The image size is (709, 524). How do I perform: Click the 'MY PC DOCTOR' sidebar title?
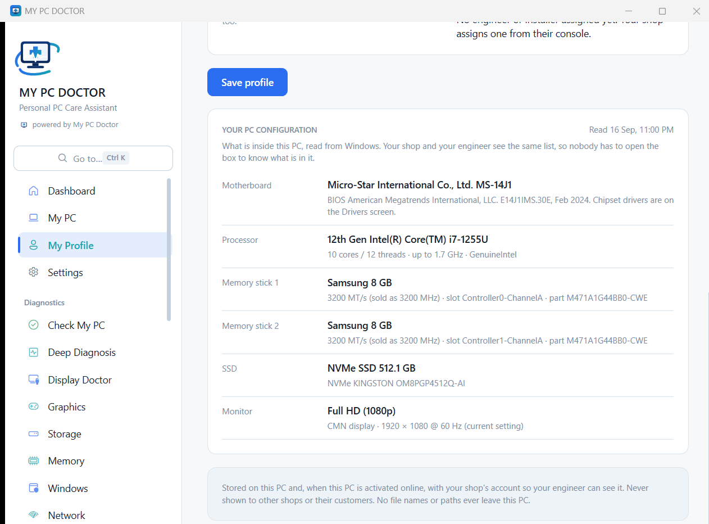[x=62, y=93]
